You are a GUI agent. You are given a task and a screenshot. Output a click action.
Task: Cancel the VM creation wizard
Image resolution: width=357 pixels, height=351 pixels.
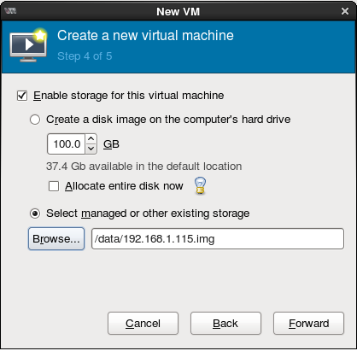[x=143, y=324]
